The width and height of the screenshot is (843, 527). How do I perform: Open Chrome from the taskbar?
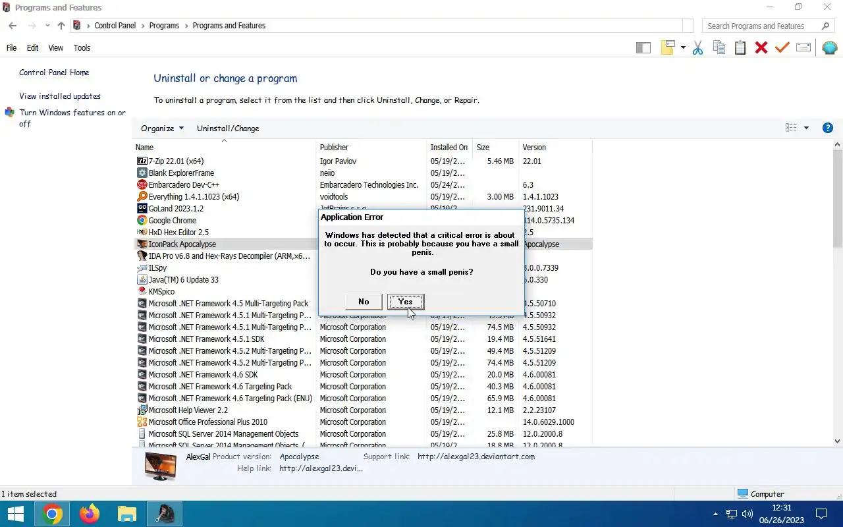tap(53, 514)
